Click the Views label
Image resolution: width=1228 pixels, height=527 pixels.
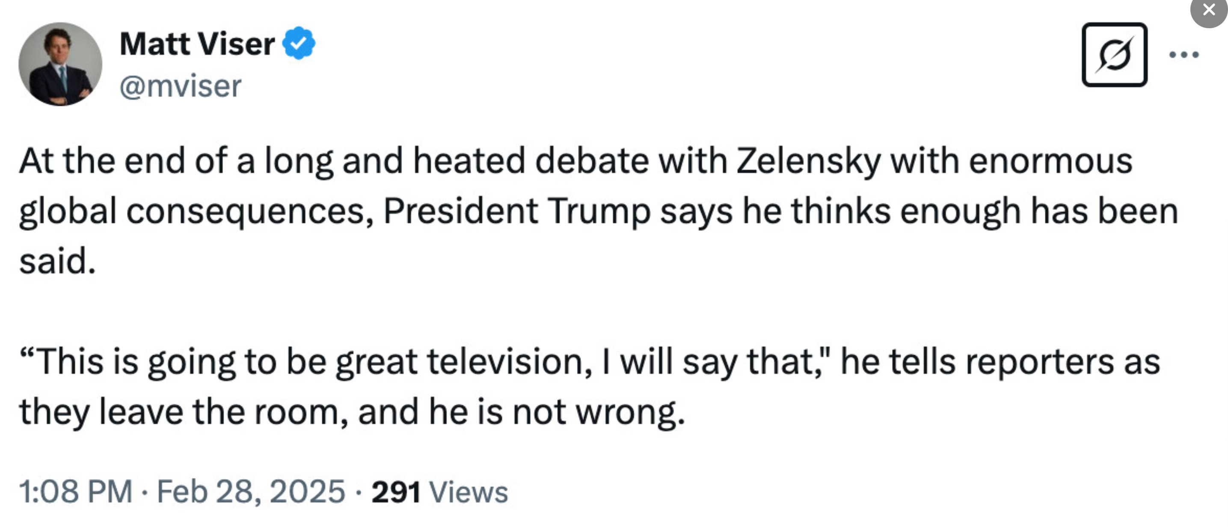(x=469, y=491)
